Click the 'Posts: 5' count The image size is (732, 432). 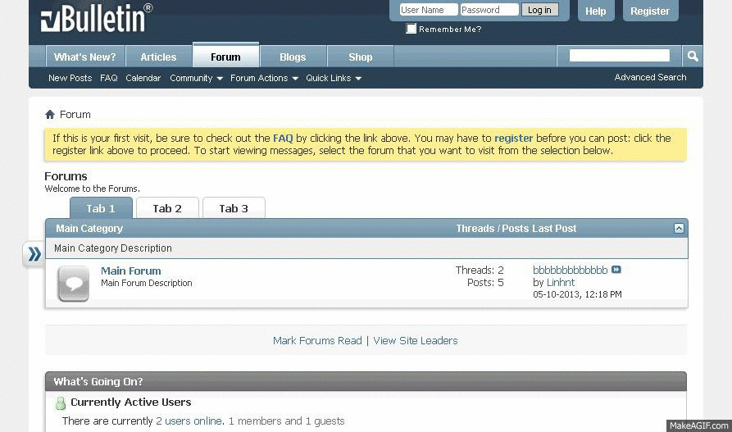pos(485,283)
